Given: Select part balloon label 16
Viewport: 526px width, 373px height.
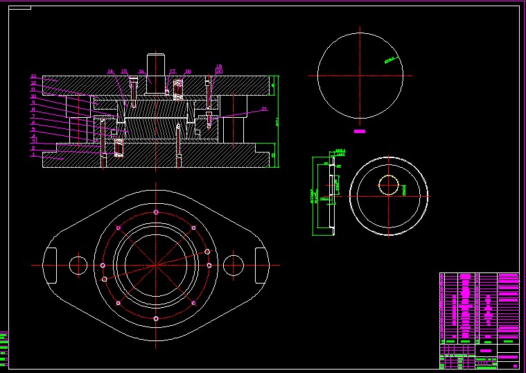Looking at the screenshot, I should coord(141,71).
